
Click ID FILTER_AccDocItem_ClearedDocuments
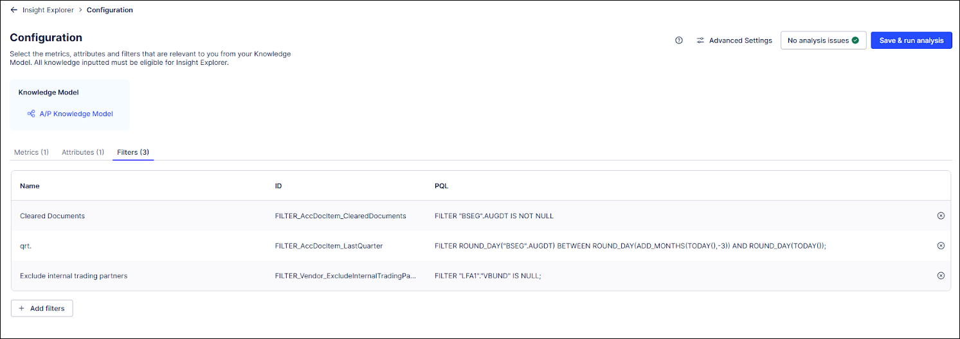click(x=340, y=216)
